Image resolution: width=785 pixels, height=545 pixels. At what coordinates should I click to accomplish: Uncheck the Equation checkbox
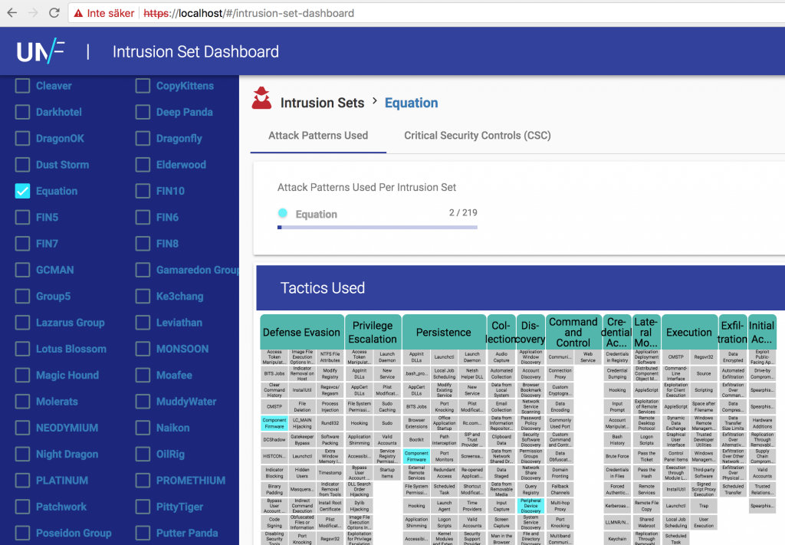coord(23,191)
